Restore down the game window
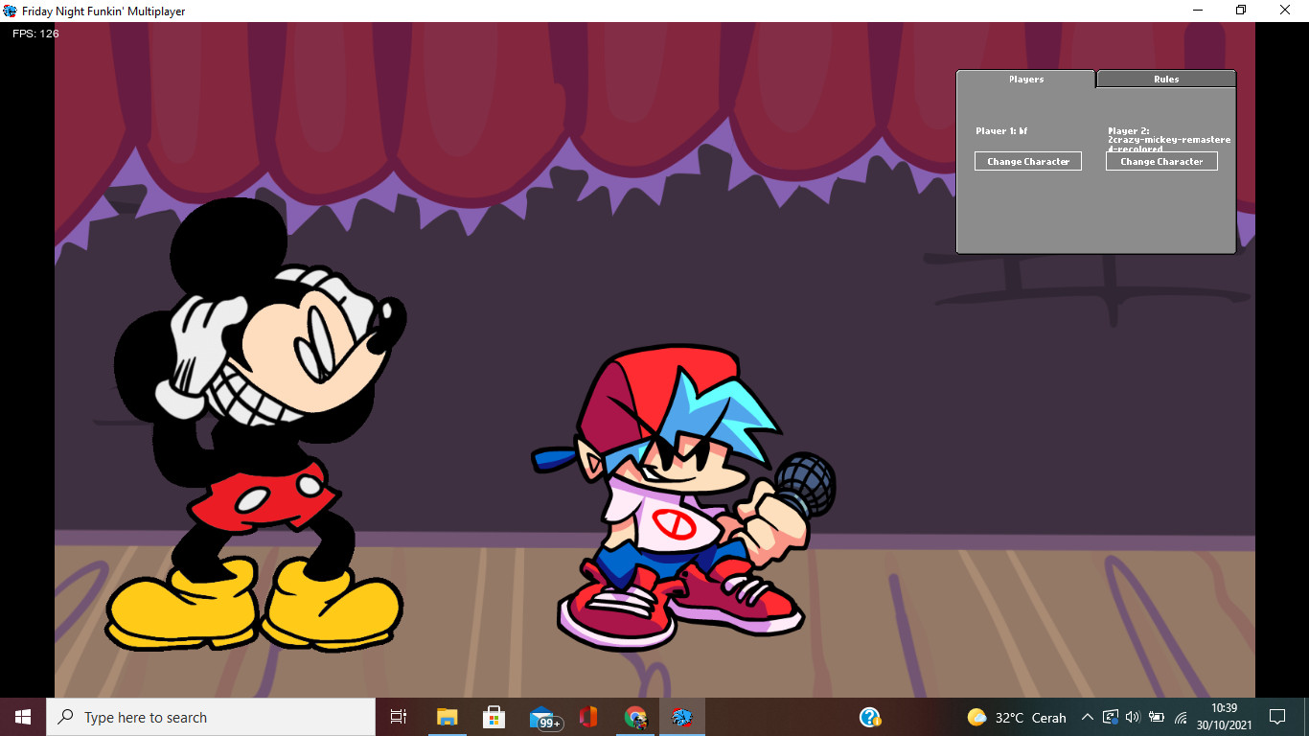The image size is (1309, 736). point(1241,11)
